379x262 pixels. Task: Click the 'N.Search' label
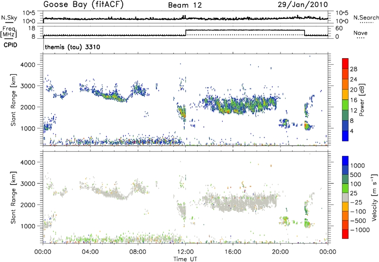coord(366,17)
